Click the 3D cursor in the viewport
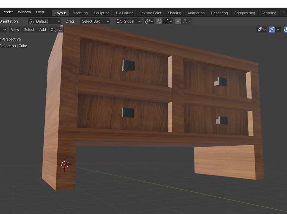 pyautogui.click(x=65, y=165)
